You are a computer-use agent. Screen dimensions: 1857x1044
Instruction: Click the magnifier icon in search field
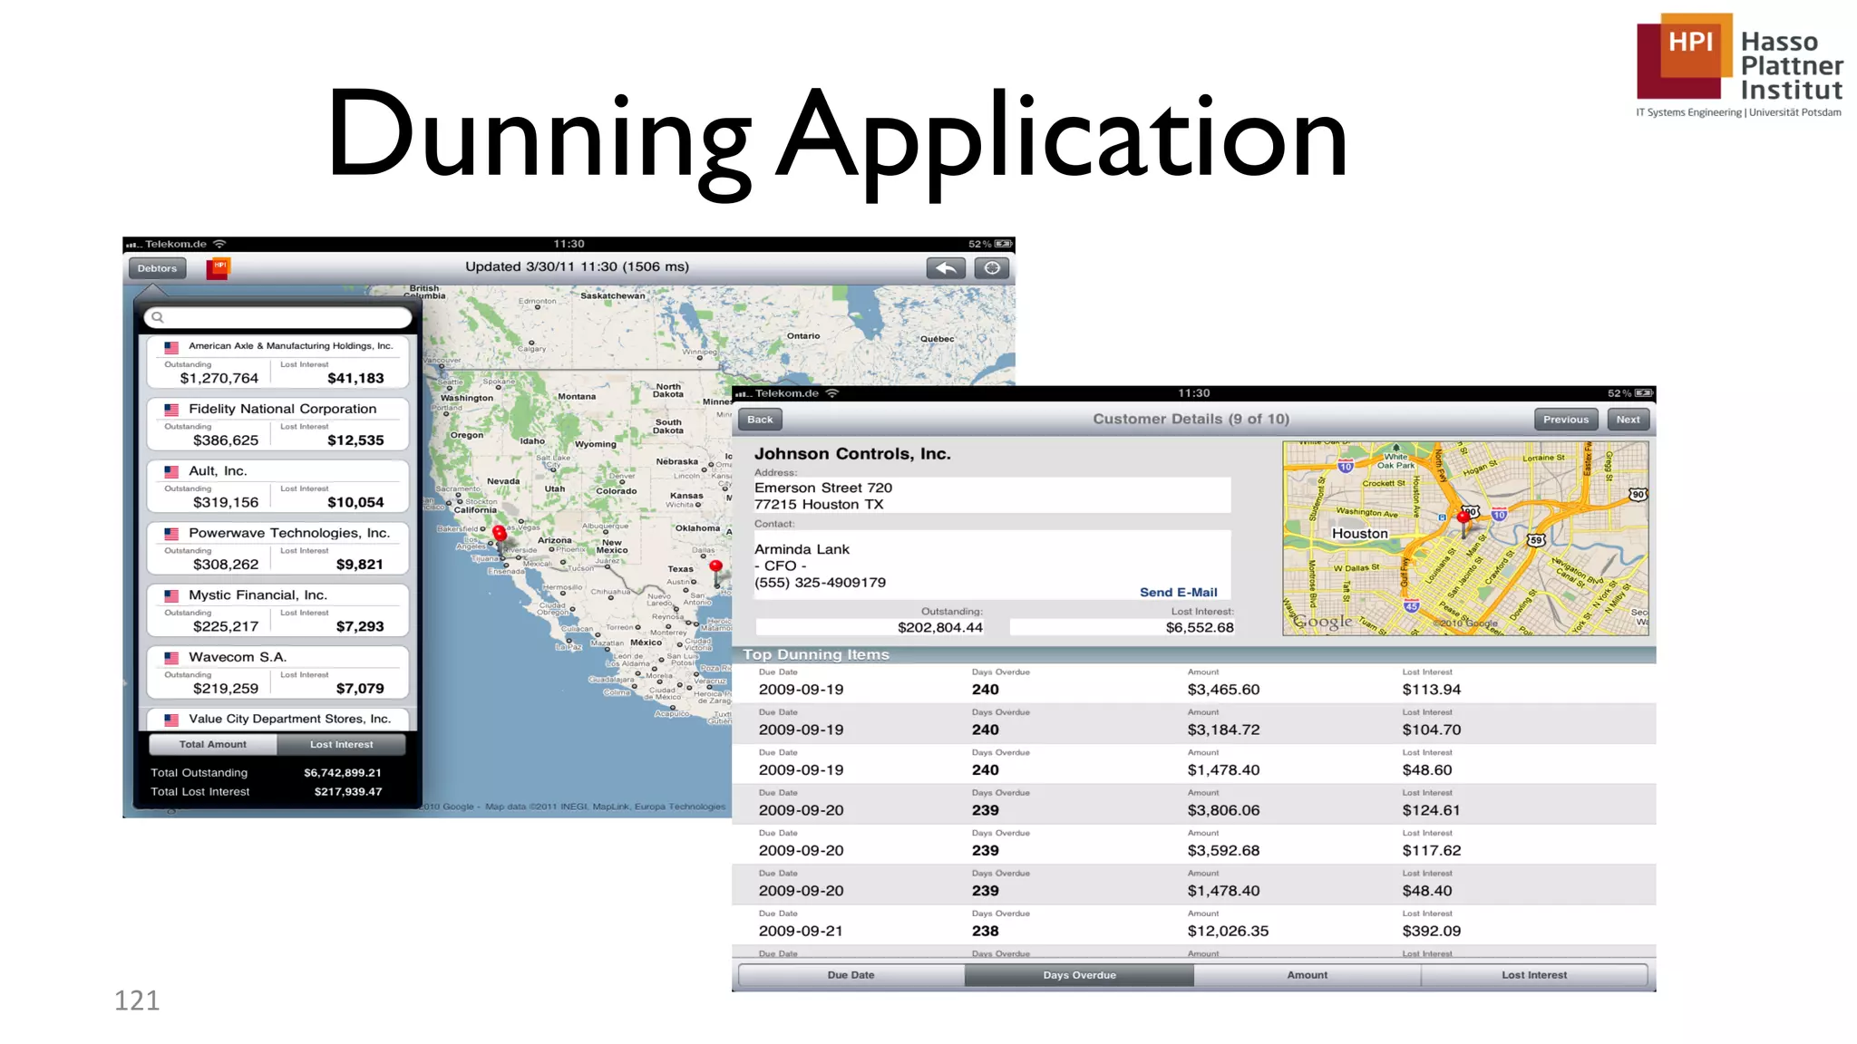(x=158, y=317)
